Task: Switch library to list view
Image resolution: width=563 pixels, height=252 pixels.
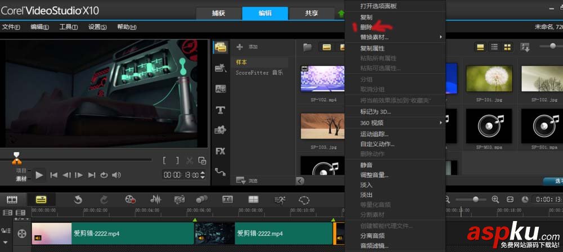Action: coord(494,47)
